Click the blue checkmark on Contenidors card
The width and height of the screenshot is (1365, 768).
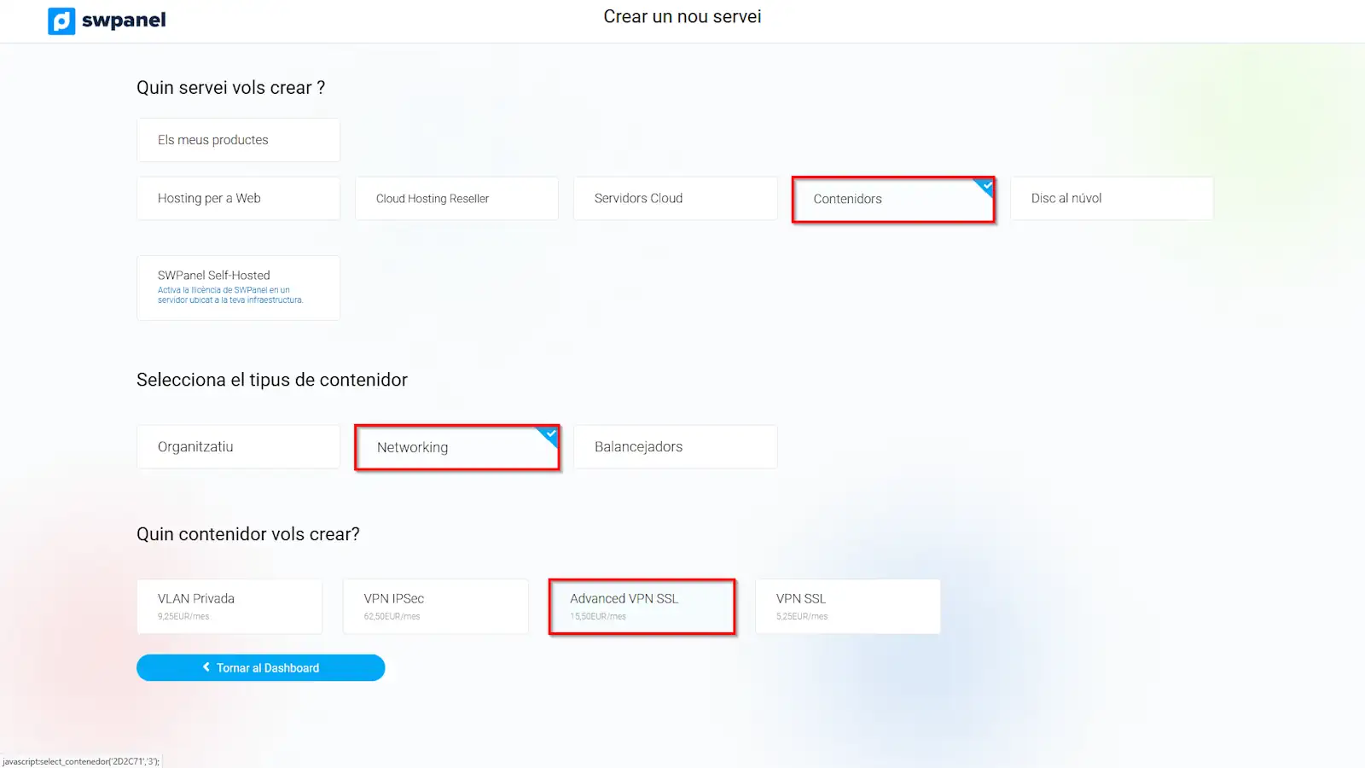(x=986, y=185)
